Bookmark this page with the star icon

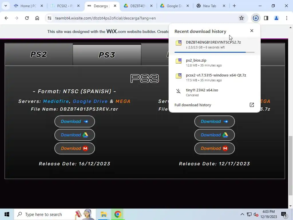pos(241,18)
